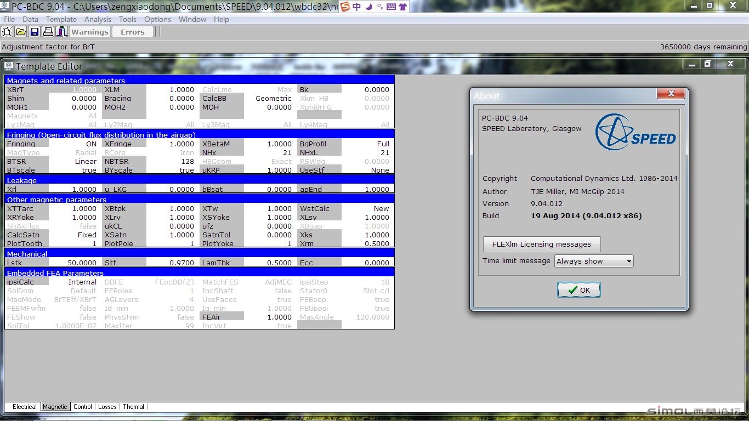Open the Template menu
This screenshot has width=749, height=421.
(61, 19)
